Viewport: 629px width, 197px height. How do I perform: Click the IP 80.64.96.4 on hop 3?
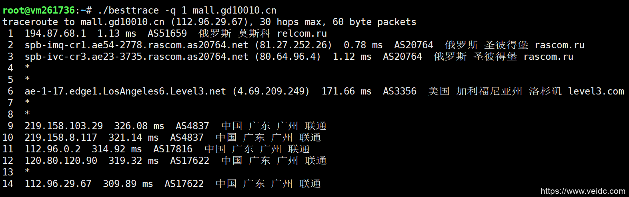click(x=288, y=57)
